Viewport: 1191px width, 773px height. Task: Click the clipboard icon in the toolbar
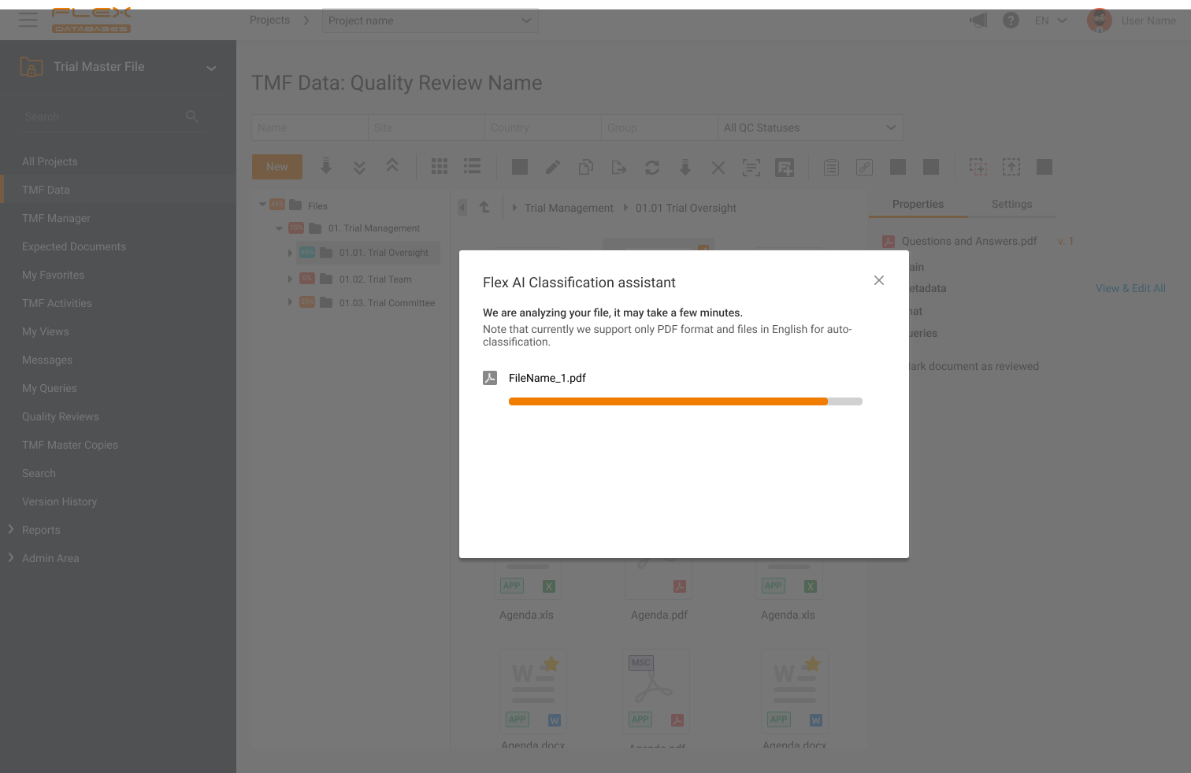(x=831, y=167)
